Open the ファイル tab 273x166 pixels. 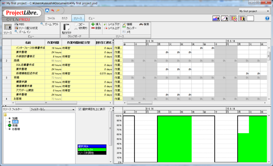pyautogui.click(x=51, y=18)
